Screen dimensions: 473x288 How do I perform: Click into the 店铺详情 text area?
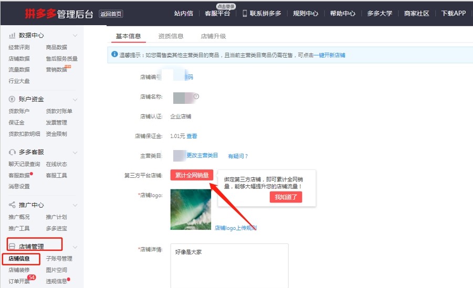(229, 265)
